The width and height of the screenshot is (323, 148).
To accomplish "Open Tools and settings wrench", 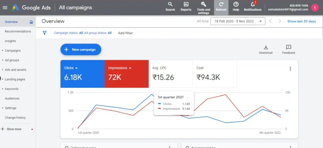I will click(x=203, y=4).
